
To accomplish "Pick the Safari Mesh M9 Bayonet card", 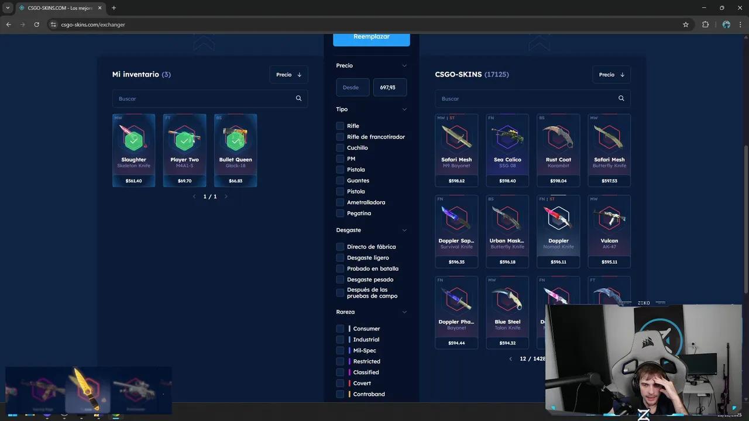I will point(456,150).
